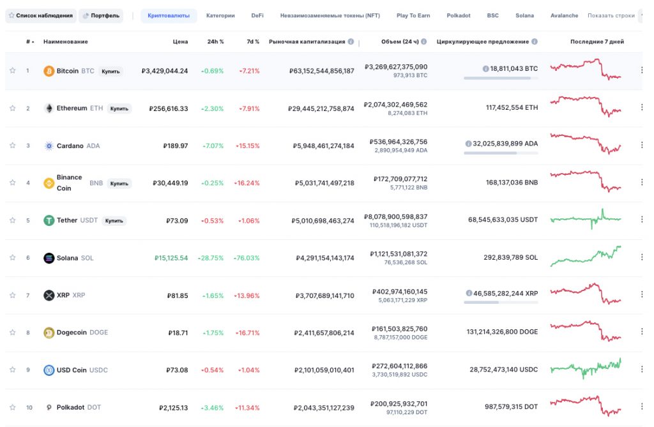Click the Tether logo icon
This screenshot has width=654, height=427.
(x=49, y=220)
